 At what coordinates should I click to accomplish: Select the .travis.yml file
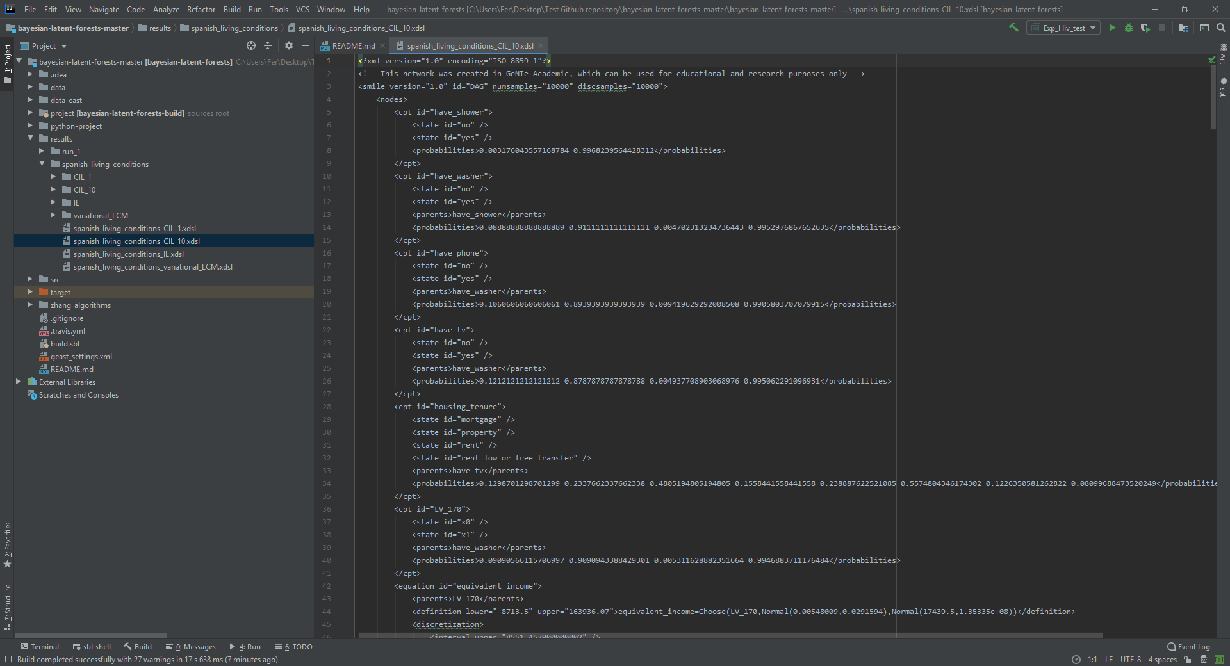[x=68, y=331]
